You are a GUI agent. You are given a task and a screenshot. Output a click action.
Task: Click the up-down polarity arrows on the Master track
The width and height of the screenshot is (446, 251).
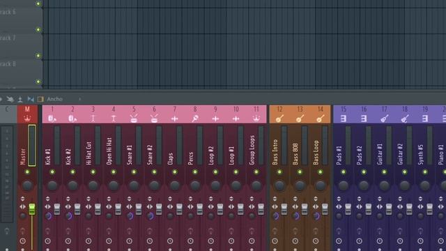pos(22,199)
